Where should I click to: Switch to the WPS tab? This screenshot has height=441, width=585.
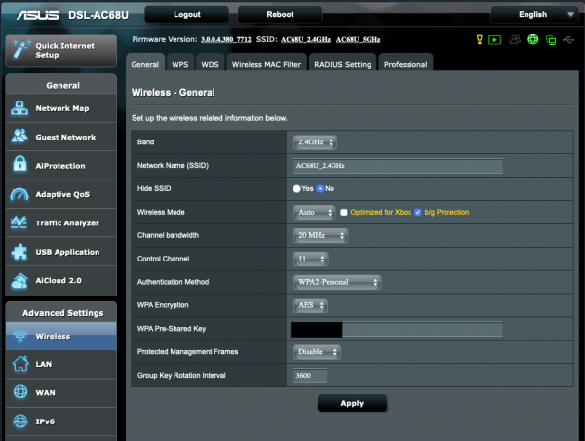(x=180, y=64)
